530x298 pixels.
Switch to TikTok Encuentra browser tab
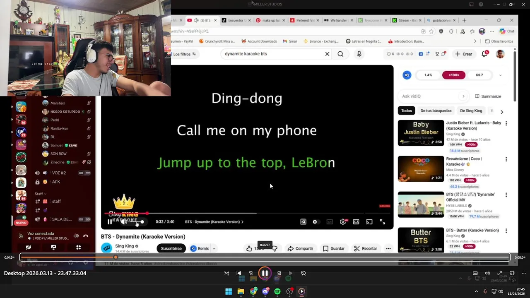[236, 20]
